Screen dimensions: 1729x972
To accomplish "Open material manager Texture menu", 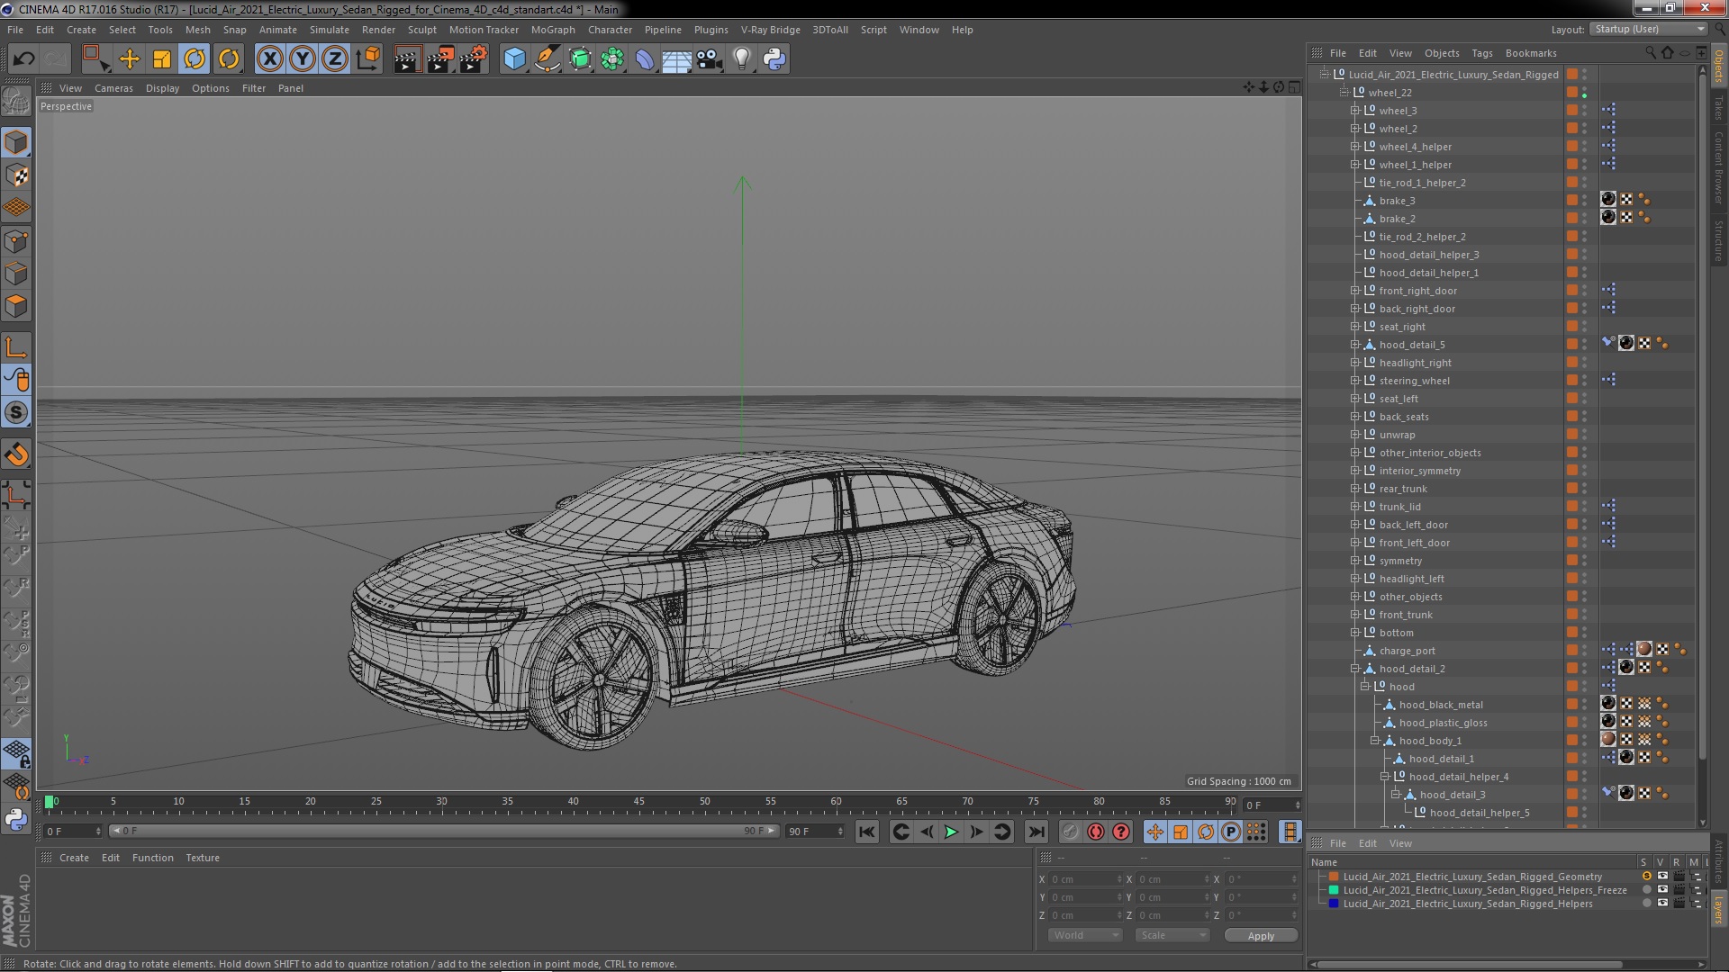I will (203, 858).
